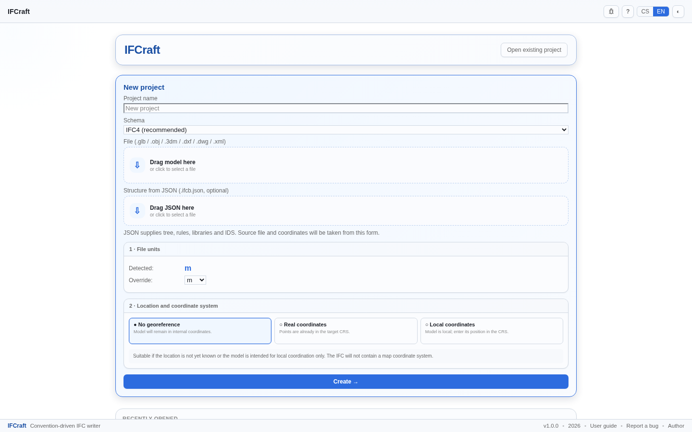Open the Schema dropdown
Viewport: 692px width, 432px height.
[346, 130]
